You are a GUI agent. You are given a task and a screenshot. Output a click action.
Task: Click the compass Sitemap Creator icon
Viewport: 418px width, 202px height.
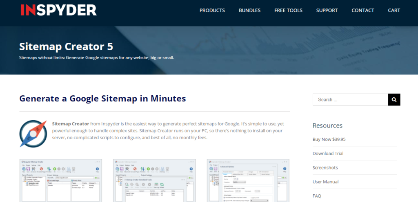[33, 134]
